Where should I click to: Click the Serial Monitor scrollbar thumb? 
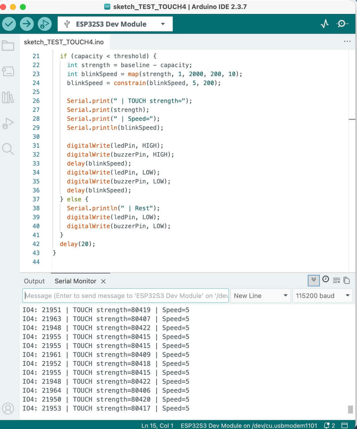(x=350, y=410)
